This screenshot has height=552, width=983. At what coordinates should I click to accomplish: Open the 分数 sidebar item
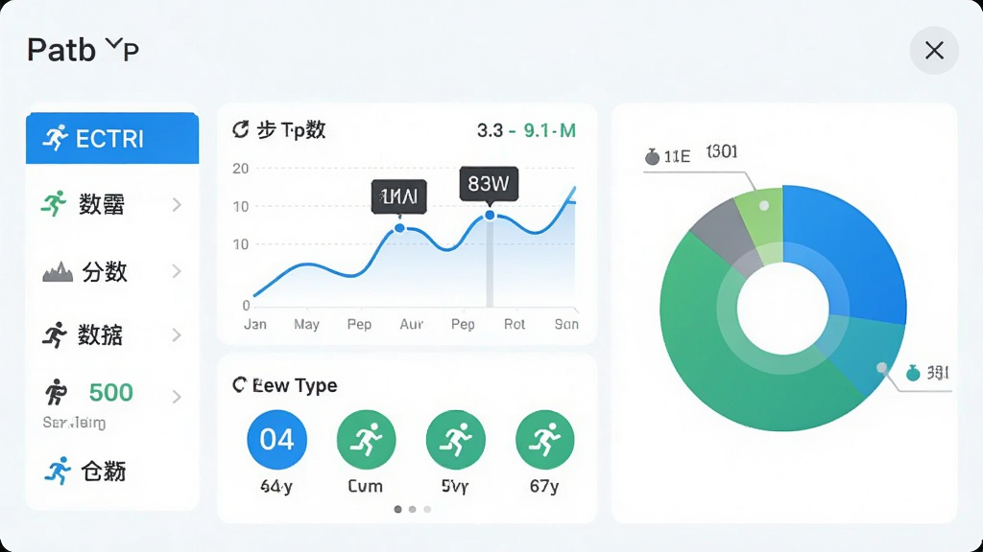[x=112, y=271]
